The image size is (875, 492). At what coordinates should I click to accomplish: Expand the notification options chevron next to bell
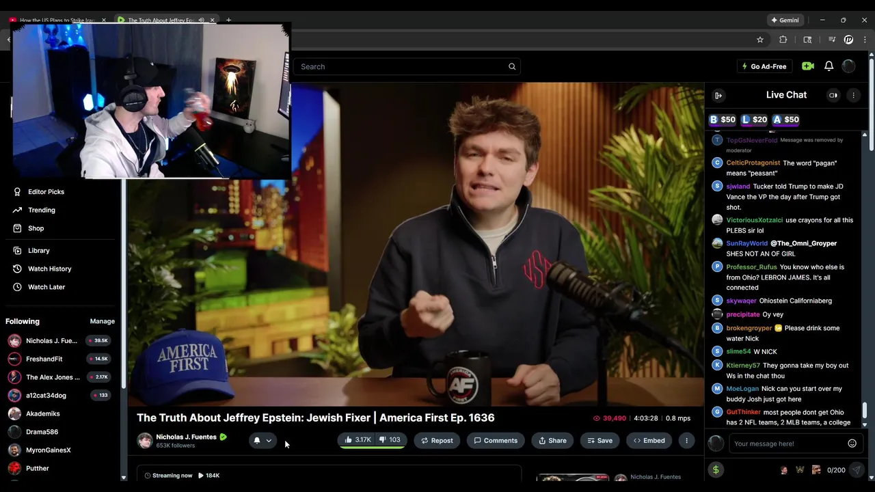point(269,441)
